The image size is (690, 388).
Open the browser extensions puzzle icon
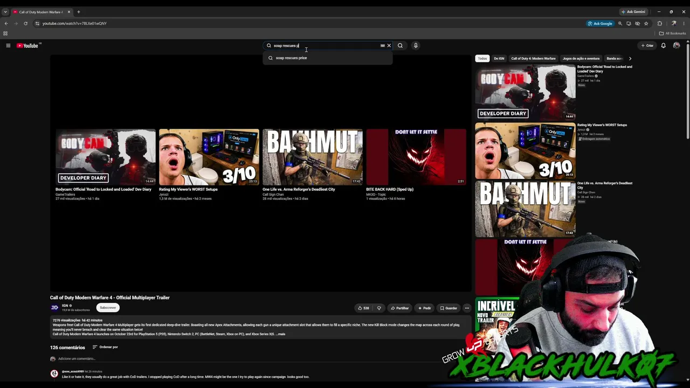[660, 24]
